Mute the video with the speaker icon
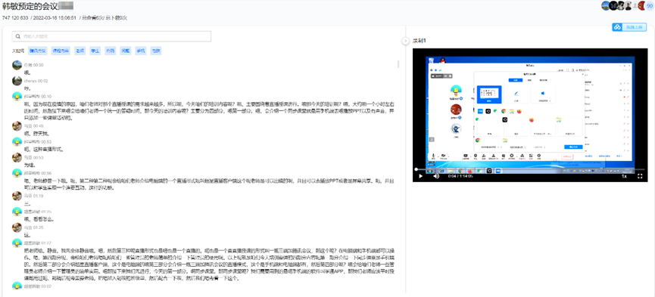Viewport: 655px width, 297px height. click(436, 176)
